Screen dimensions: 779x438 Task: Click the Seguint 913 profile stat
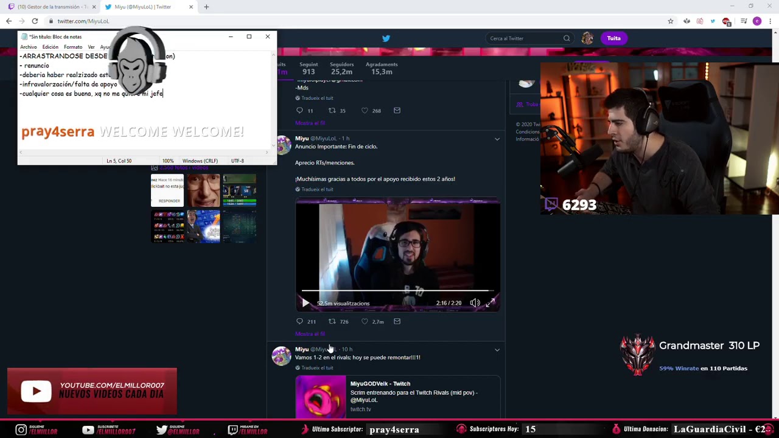[309, 68]
